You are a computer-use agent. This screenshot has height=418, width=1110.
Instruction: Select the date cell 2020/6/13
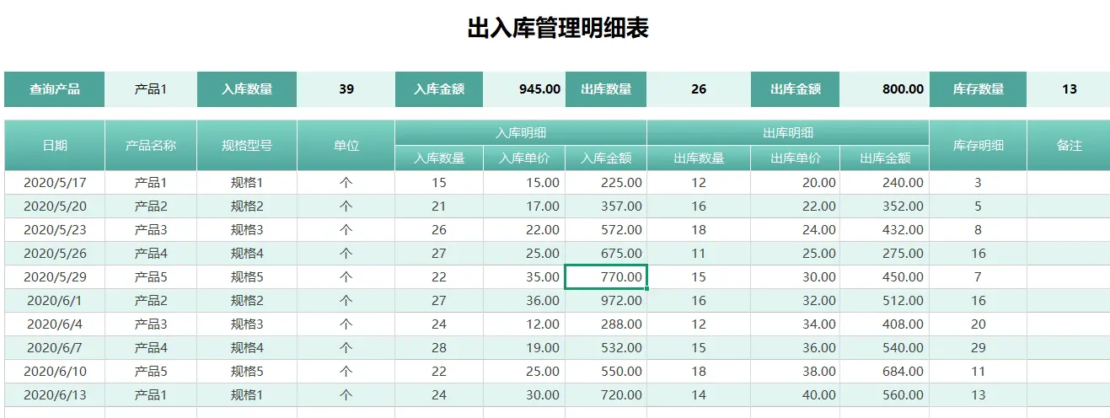[x=55, y=394]
